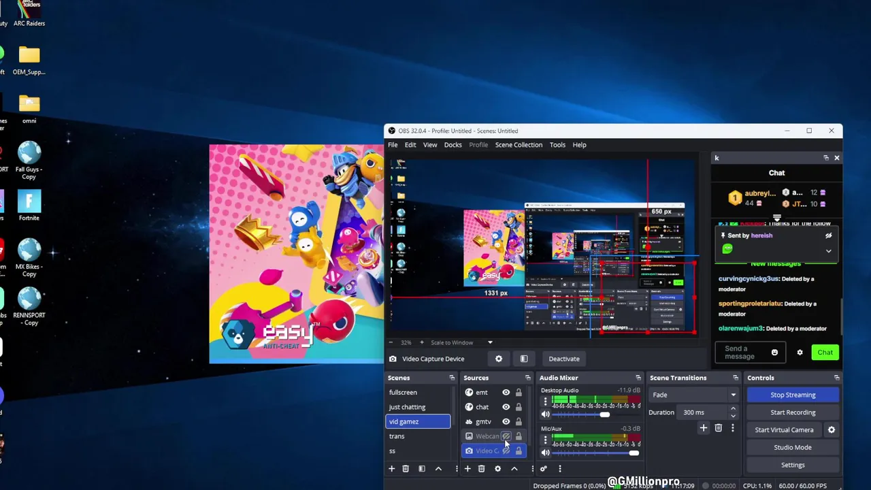Open Scale to Window zoom dropdown
This screenshot has height=490, width=871.
(490, 342)
